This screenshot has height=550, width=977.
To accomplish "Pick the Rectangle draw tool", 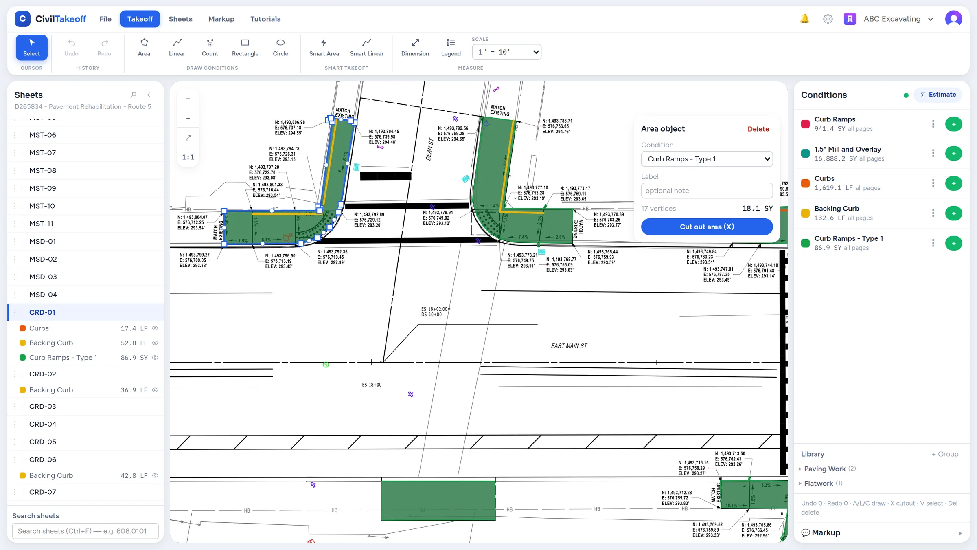I will [x=245, y=47].
